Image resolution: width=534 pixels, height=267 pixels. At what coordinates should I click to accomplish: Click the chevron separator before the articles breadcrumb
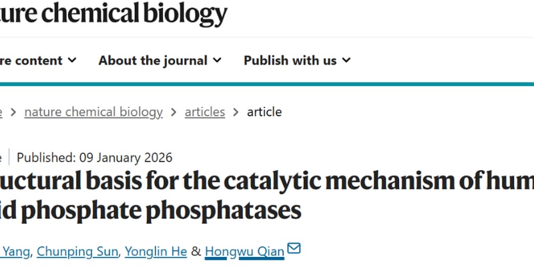pyautogui.click(x=174, y=112)
